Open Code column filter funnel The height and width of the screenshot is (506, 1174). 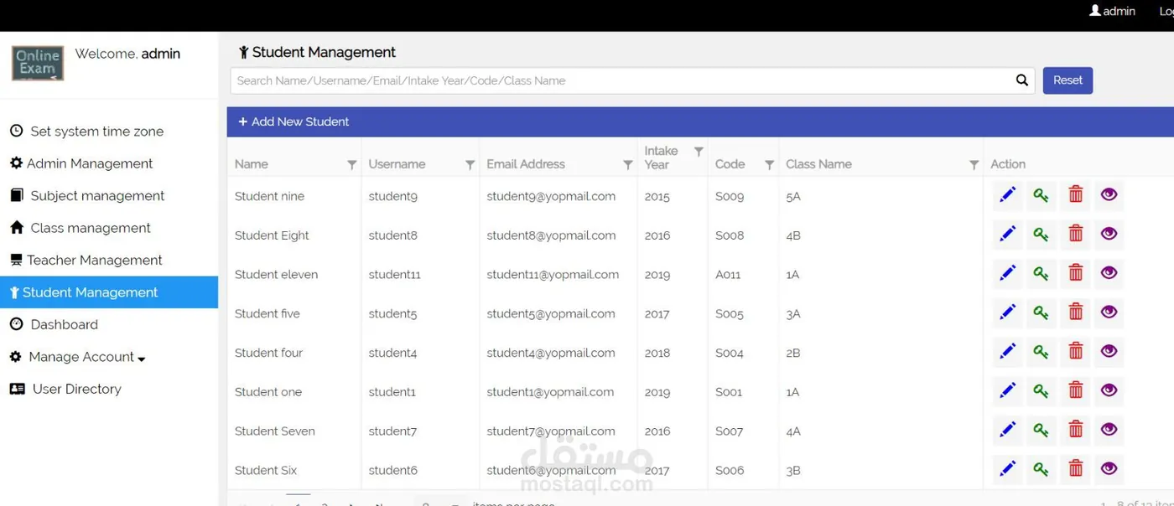(770, 165)
